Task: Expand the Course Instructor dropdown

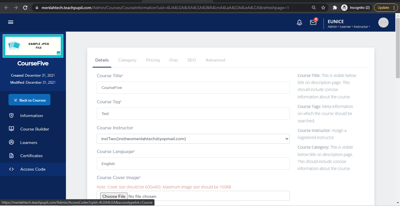Action: (193, 139)
